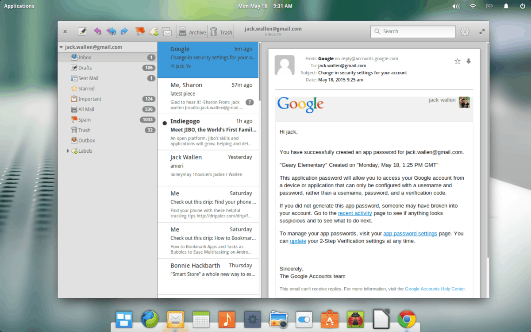Viewport: 531px width, 332px height.
Task: Move the message using the envelope icon
Action: (x=167, y=31)
